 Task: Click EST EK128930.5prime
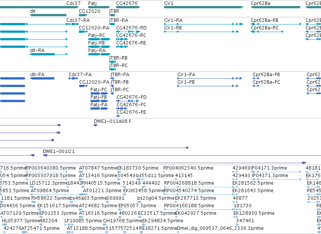(x=254, y=213)
